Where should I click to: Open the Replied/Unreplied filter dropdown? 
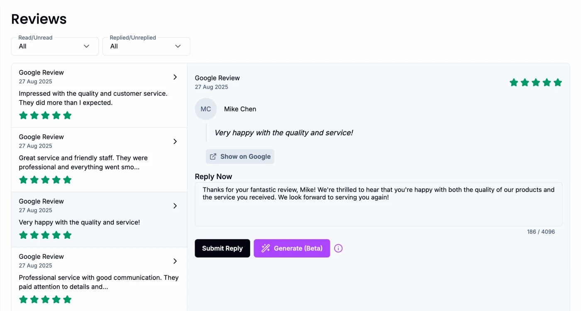click(x=146, y=46)
